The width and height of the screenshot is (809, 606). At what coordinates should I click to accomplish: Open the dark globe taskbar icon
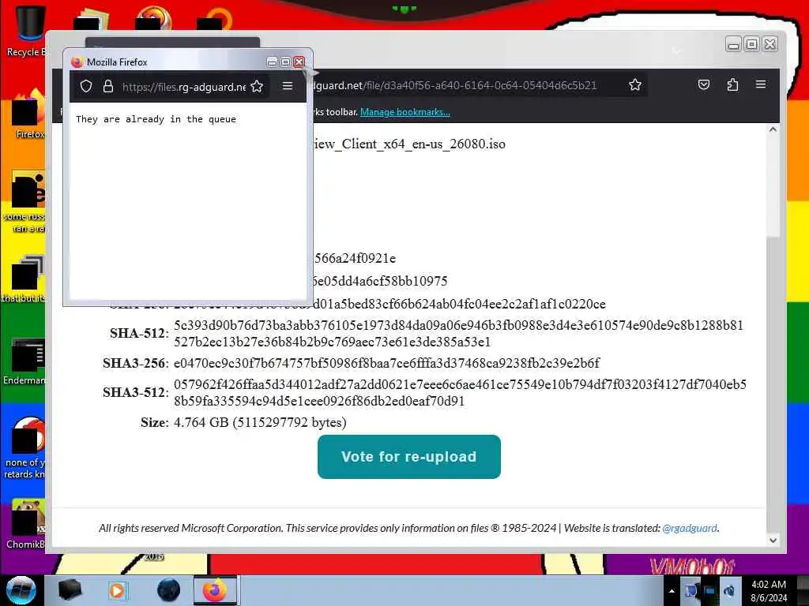click(169, 590)
